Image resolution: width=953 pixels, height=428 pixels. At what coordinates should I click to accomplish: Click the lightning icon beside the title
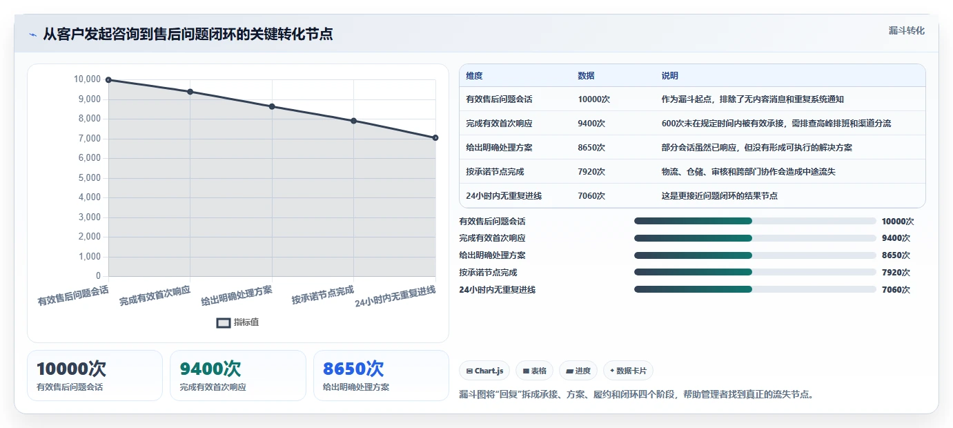point(32,34)
